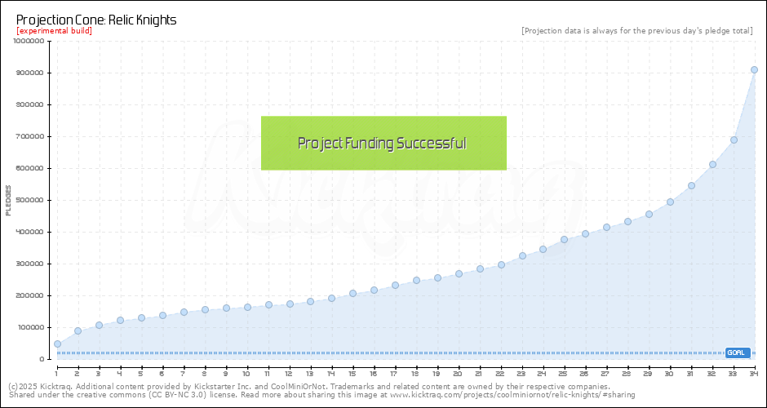Click the day 2 data point
The width and height of the screenshot is (767, 408).
click(78, 330)
